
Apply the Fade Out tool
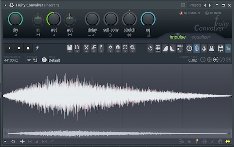coord(172,48)
